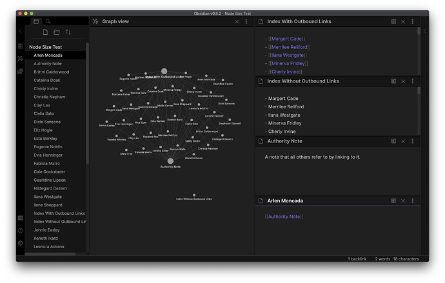Click the grid plugin icon in the ribbon

pos(20,72)
